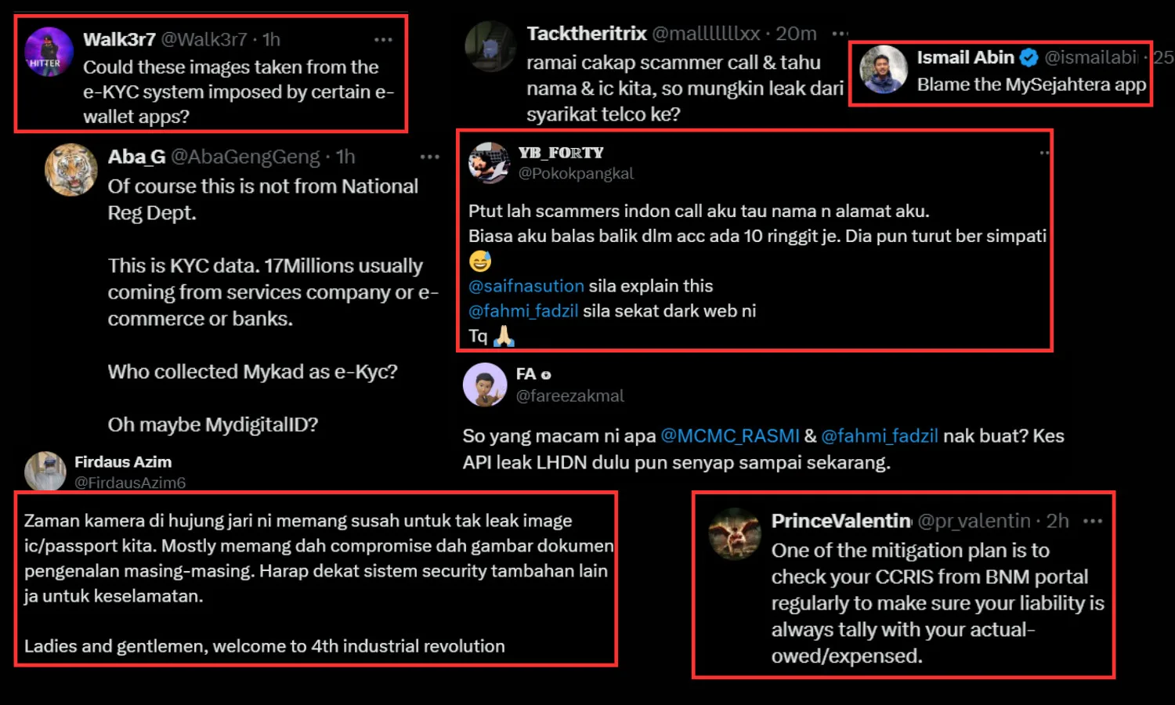Image resolution: width=1175 pixels, height=705 pixels.
Task: Open more options menu on PrinceValentin's tweet
Action: click(1093, 521)
